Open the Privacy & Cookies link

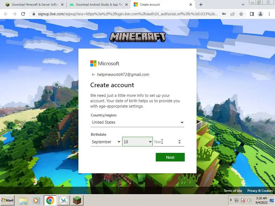tap(260, 191)
